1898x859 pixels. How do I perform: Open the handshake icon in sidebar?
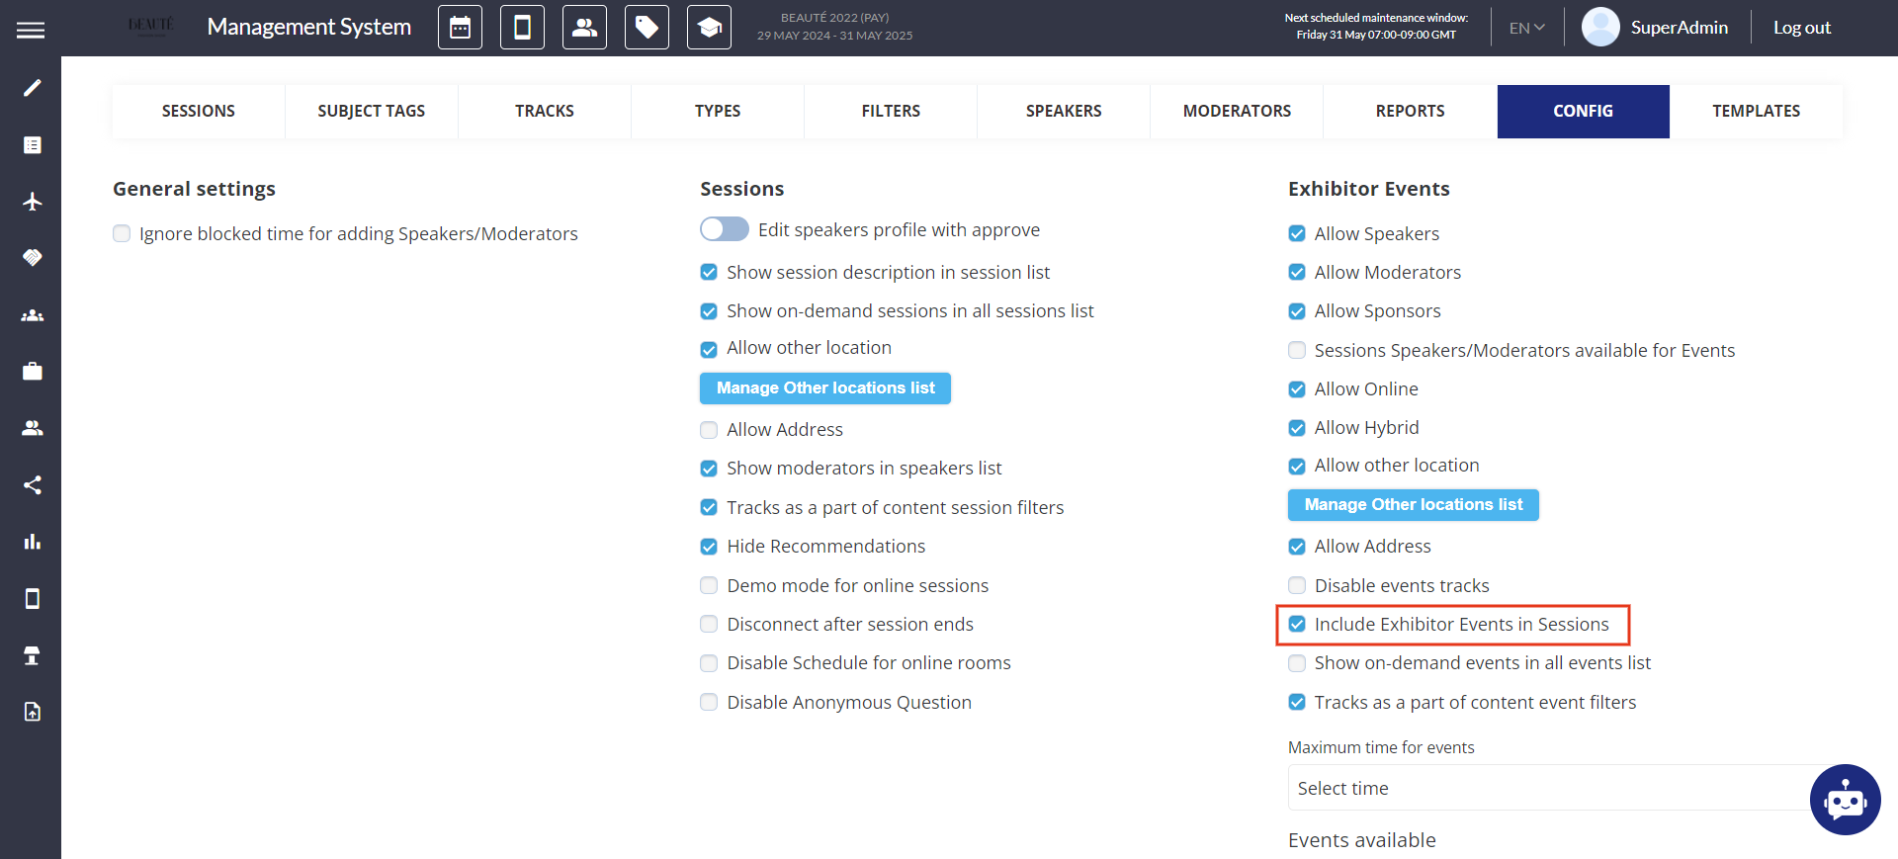32,258
